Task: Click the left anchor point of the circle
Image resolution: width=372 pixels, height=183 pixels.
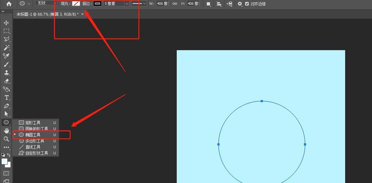Action: [219, 144]
